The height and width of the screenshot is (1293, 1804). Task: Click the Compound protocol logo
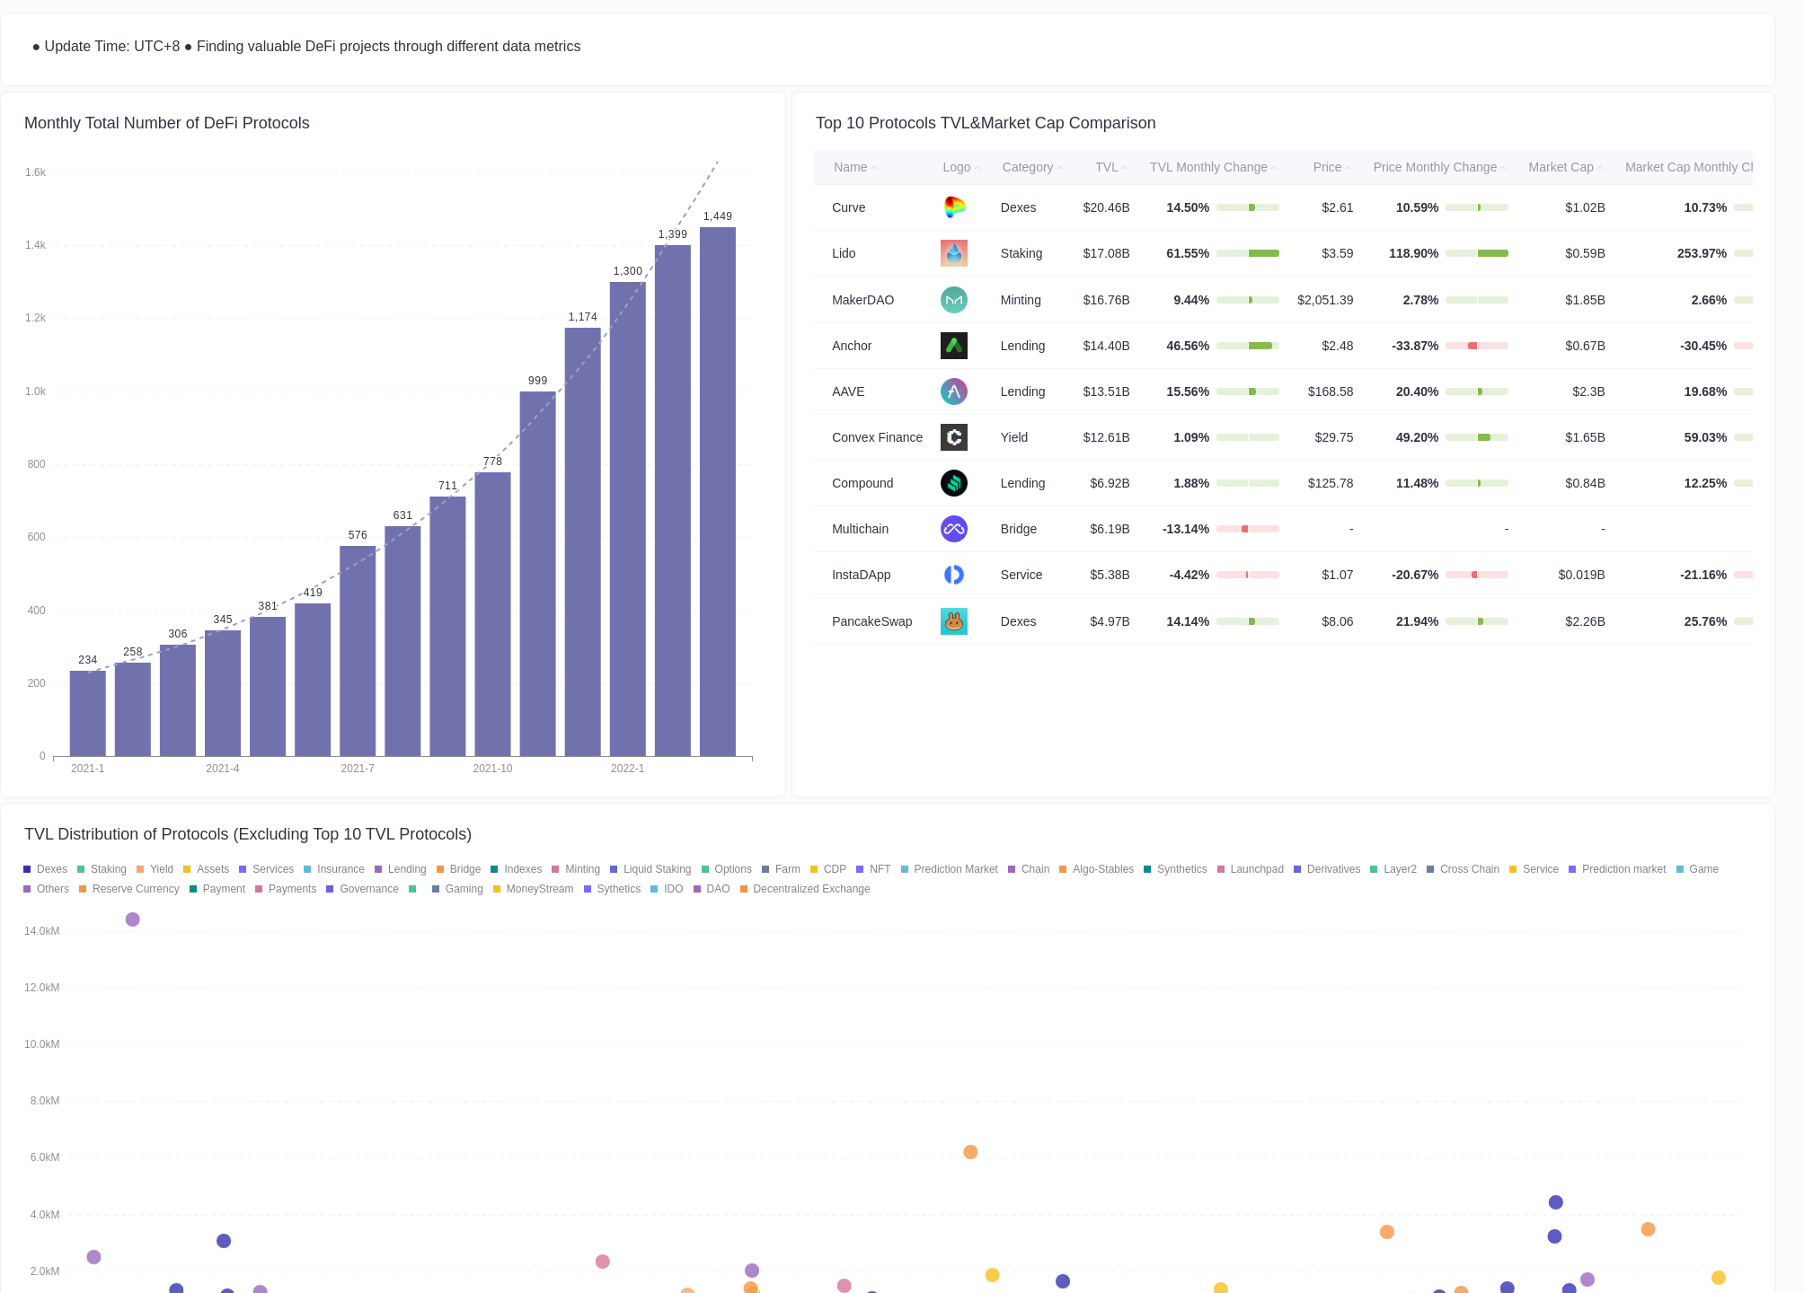tap(954, 483)
